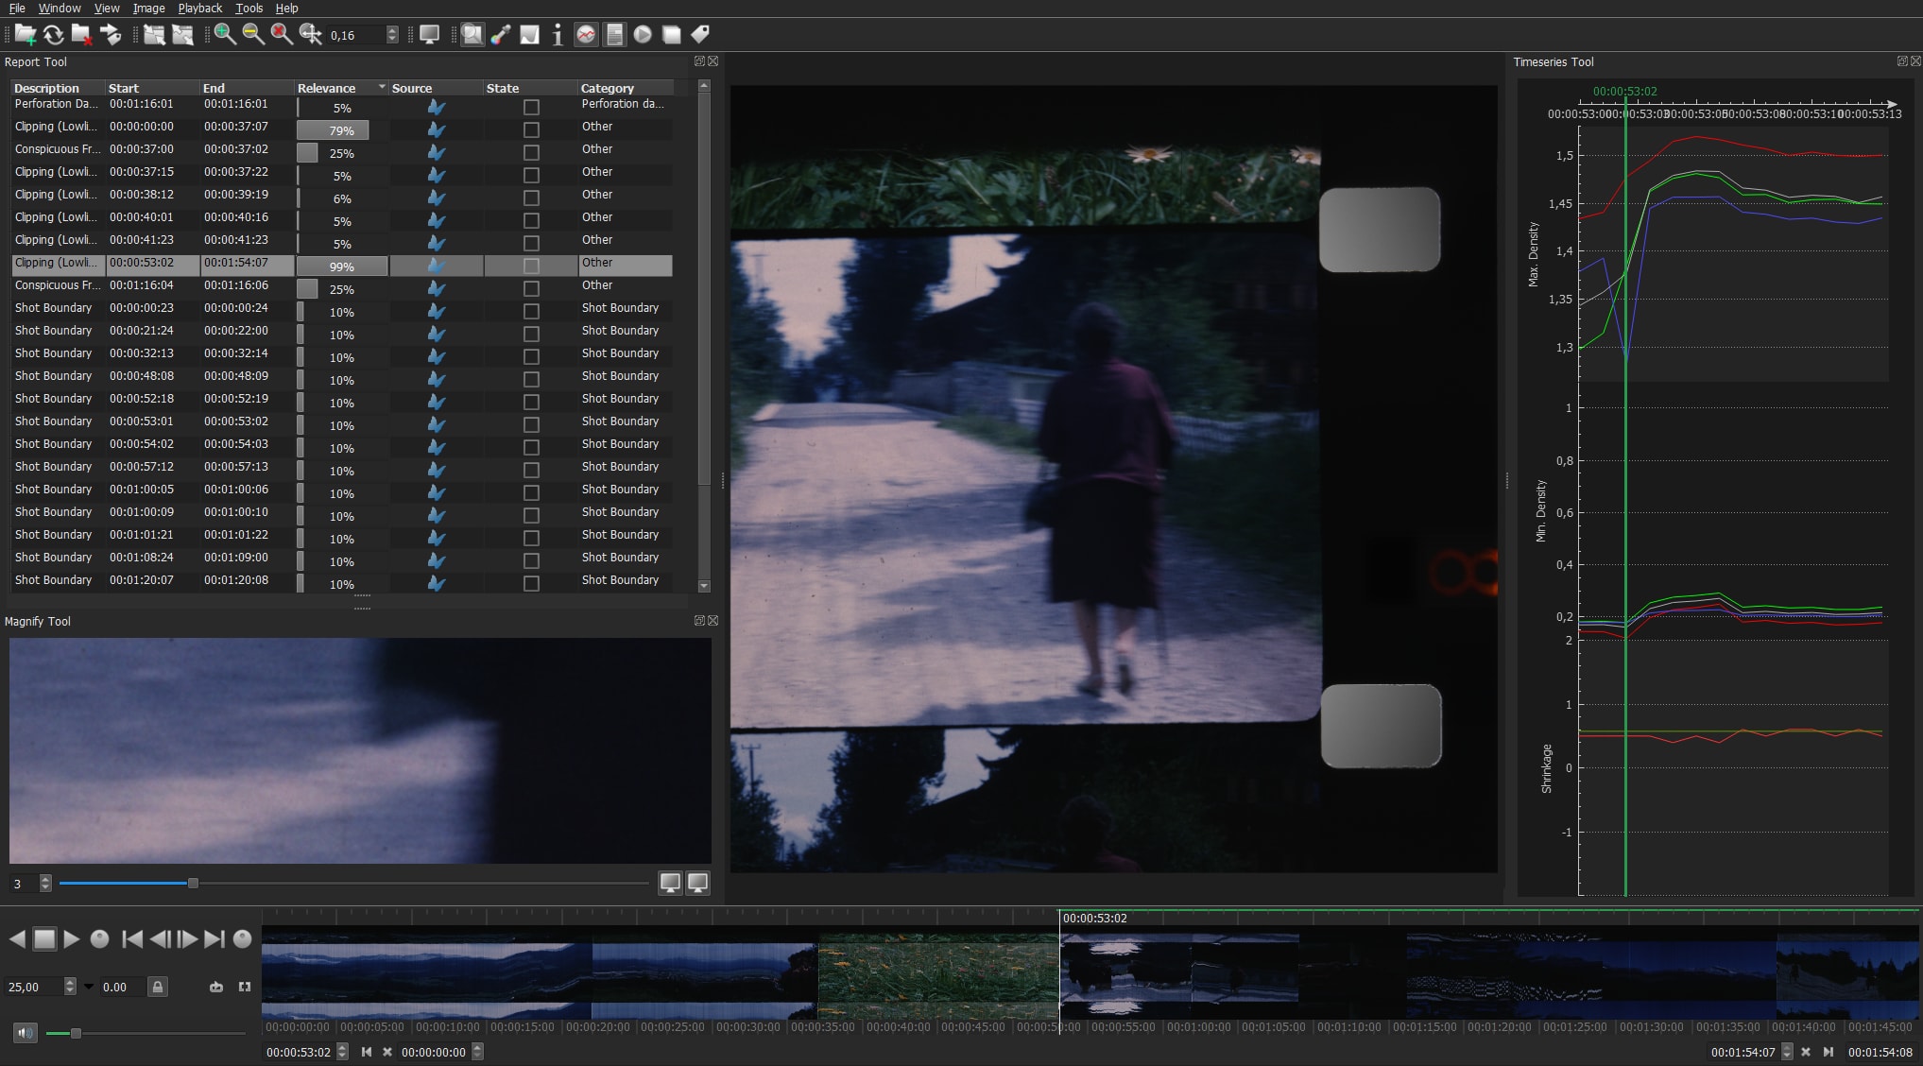Click the tag icon in toolbar
1923x1066 pixels.
[700, 35]
